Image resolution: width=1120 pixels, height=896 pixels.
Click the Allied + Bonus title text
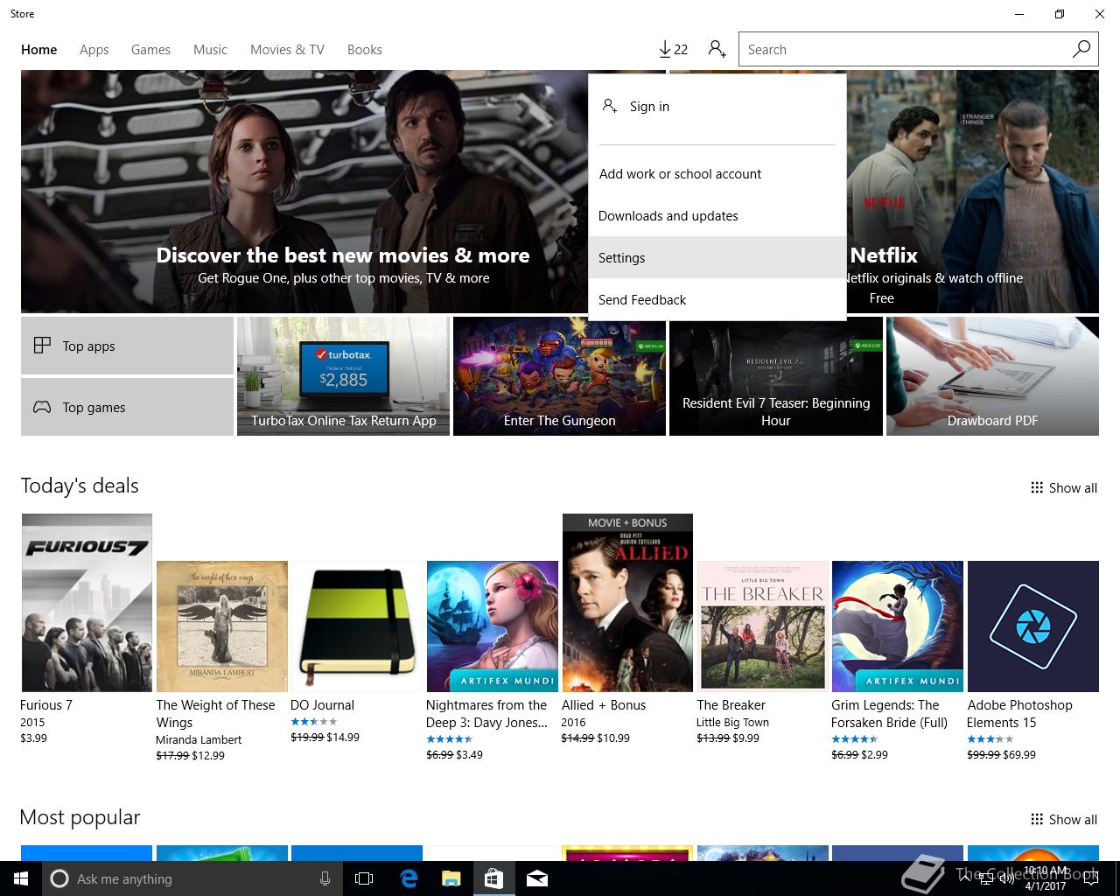[604, 705]
